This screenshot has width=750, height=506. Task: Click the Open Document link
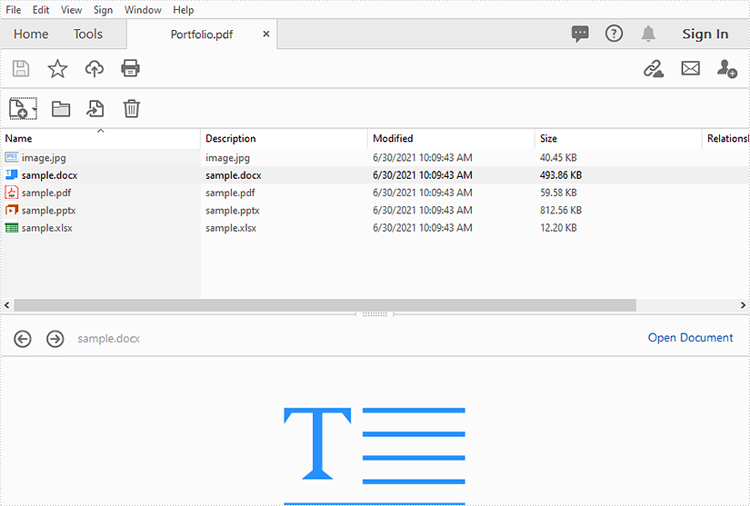click(x=690, y=337)
